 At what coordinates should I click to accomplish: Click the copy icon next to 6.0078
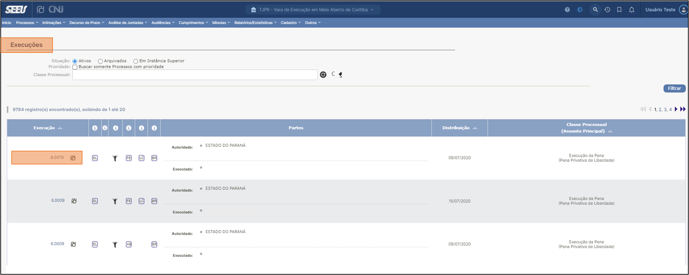[73, 158]
